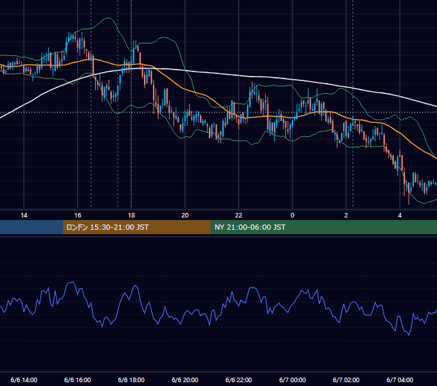The image size is (437, 386).
Task: Click the 6/6 22:00 date label
Action: tap(238, 380)
